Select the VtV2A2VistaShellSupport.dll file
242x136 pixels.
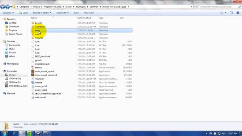coord(48,94)
